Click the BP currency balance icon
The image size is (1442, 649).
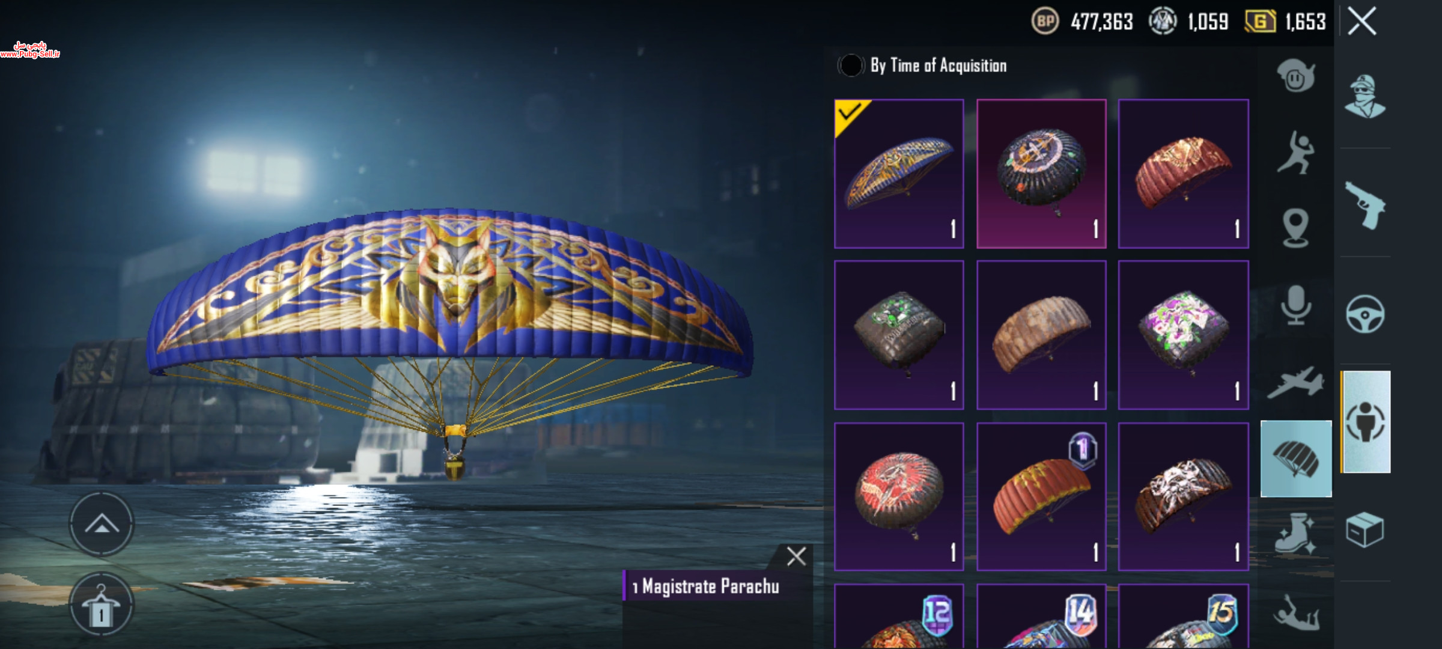1045,22
